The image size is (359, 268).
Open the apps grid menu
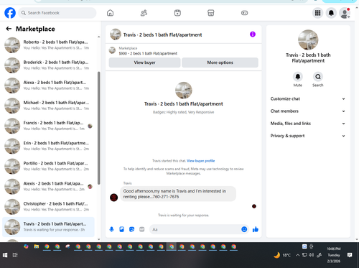[317, 13]
